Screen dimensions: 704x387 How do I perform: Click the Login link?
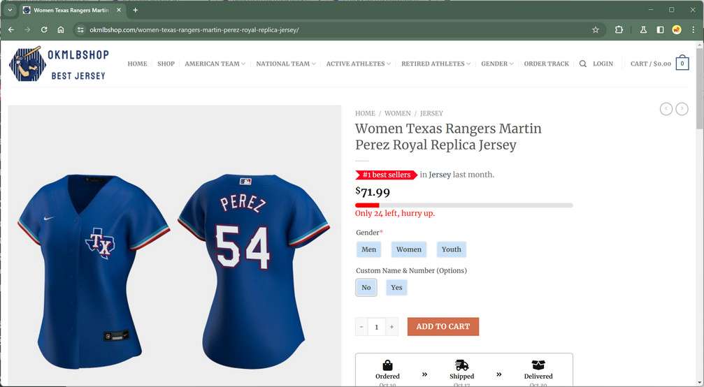coord(603,64)
